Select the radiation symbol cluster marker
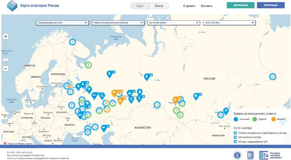This screenshot has height=160, width=291. [196, 96]
